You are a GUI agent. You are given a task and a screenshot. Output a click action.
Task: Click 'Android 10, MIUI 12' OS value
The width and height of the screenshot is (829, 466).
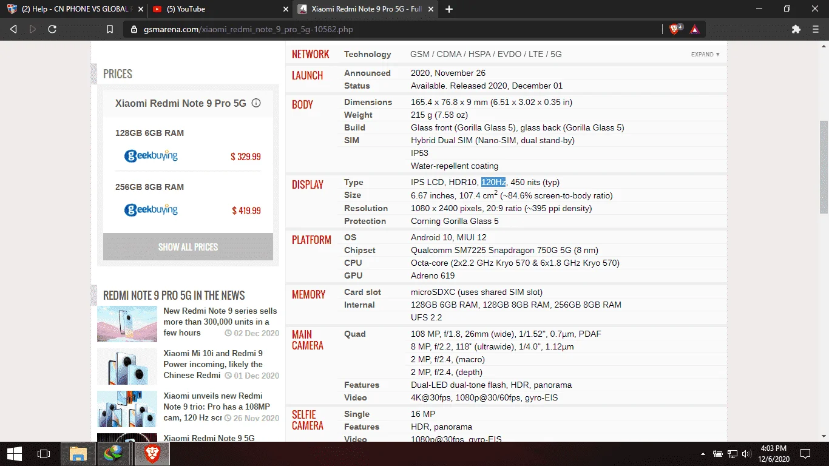448,237
